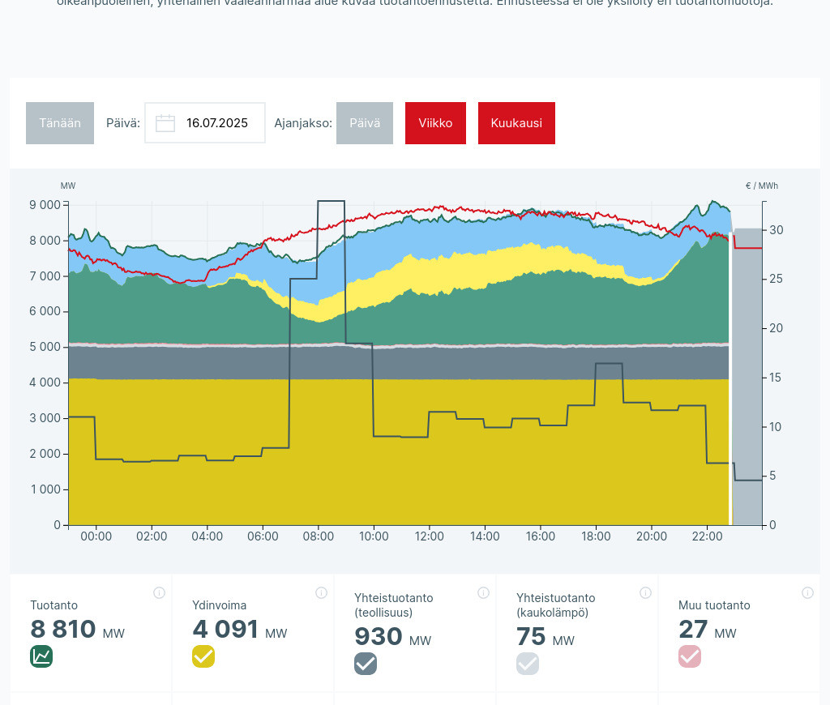Viewport: 830px width, 705px height.
Task: Select the Päivä time period
Action: click(365, 123)
